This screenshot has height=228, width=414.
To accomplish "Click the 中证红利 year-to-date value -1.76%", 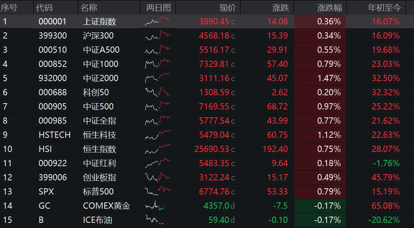I will coord(386,163).
